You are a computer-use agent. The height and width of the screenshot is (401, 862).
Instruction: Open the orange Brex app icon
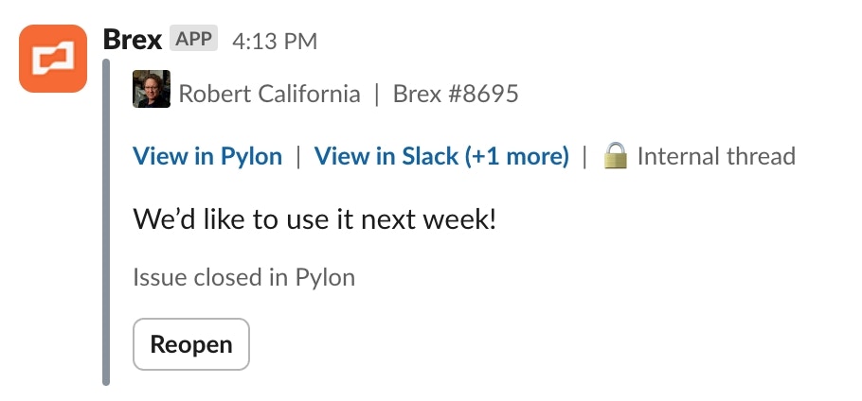tap(53, 58)
